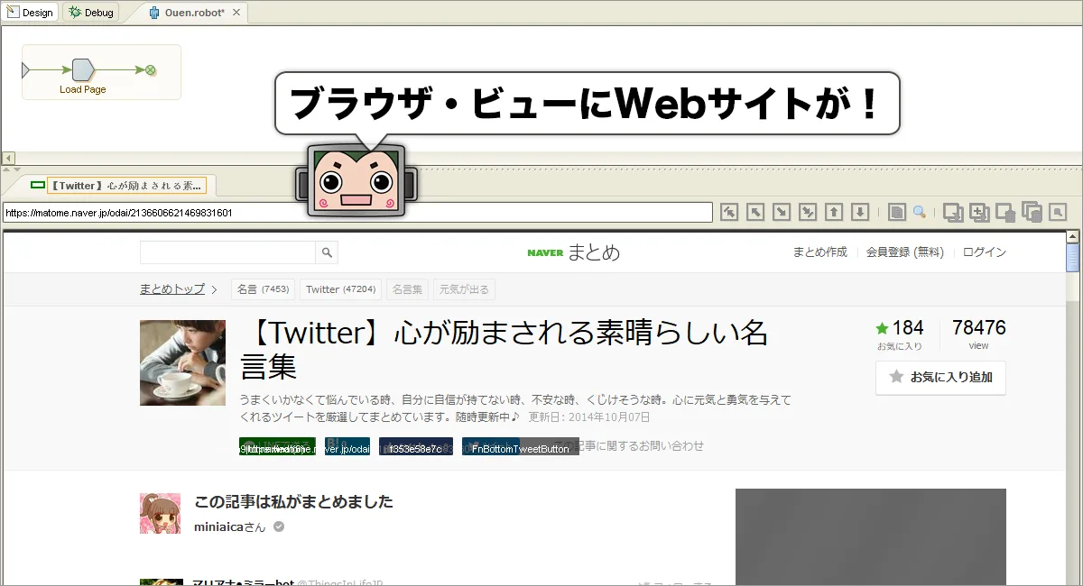Open 会員登録 (無料) link
The image size is (1083, 586).
click(x=904, y=252)
